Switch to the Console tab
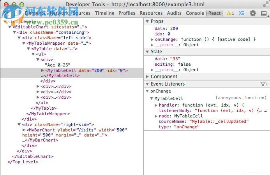The width and height of the screenshot is (270, 175). coord(195,13)
